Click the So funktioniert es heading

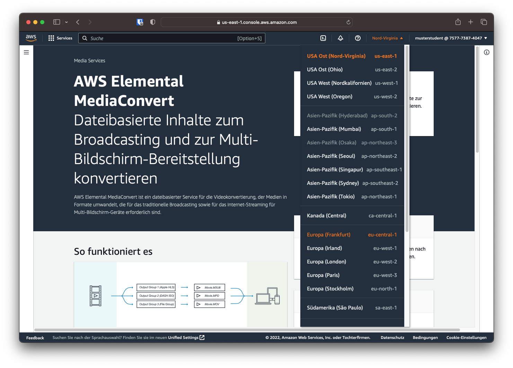pyautogui.click(x=113, y=251)
